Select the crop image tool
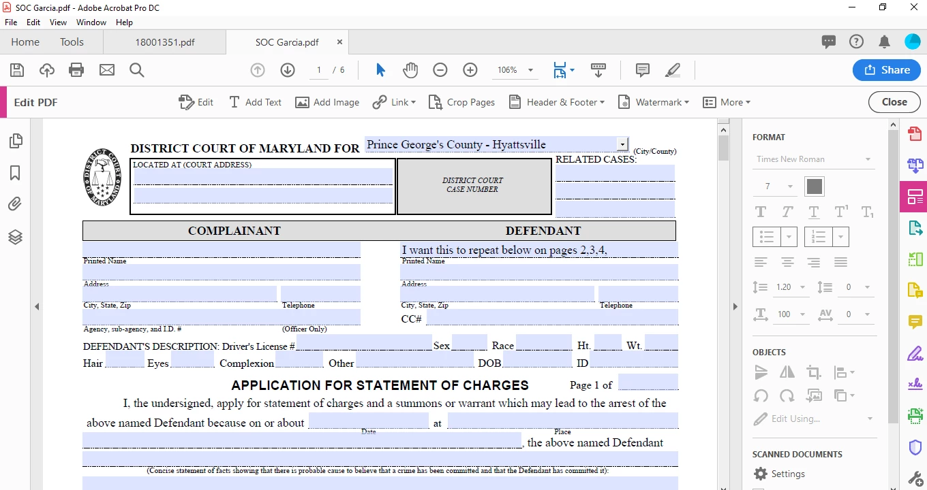 (x=814, y=372)
